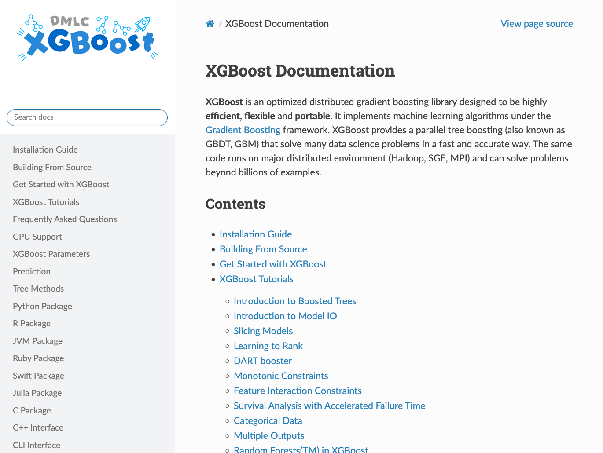This screenshot has height=453, width=603.
Task: Open CLI Interface in sidebar
Action: pyautogui.click(x=37, y=446)
